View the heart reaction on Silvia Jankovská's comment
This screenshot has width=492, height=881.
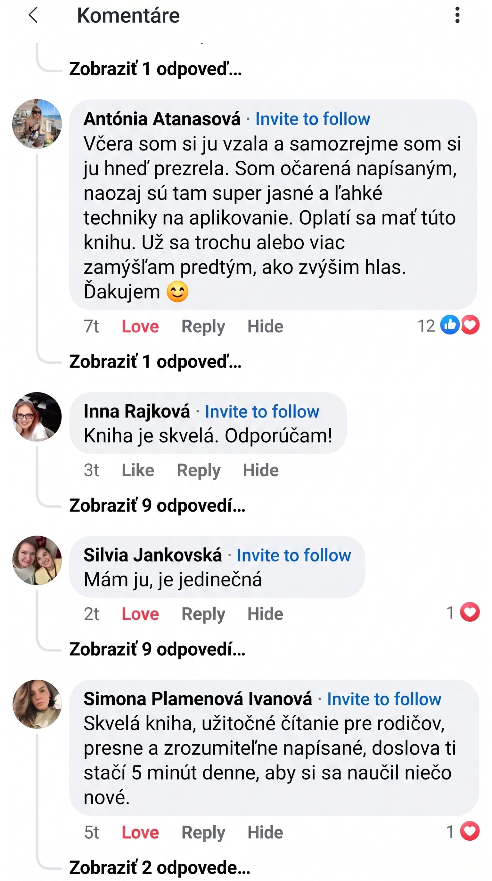pos(463,612)
